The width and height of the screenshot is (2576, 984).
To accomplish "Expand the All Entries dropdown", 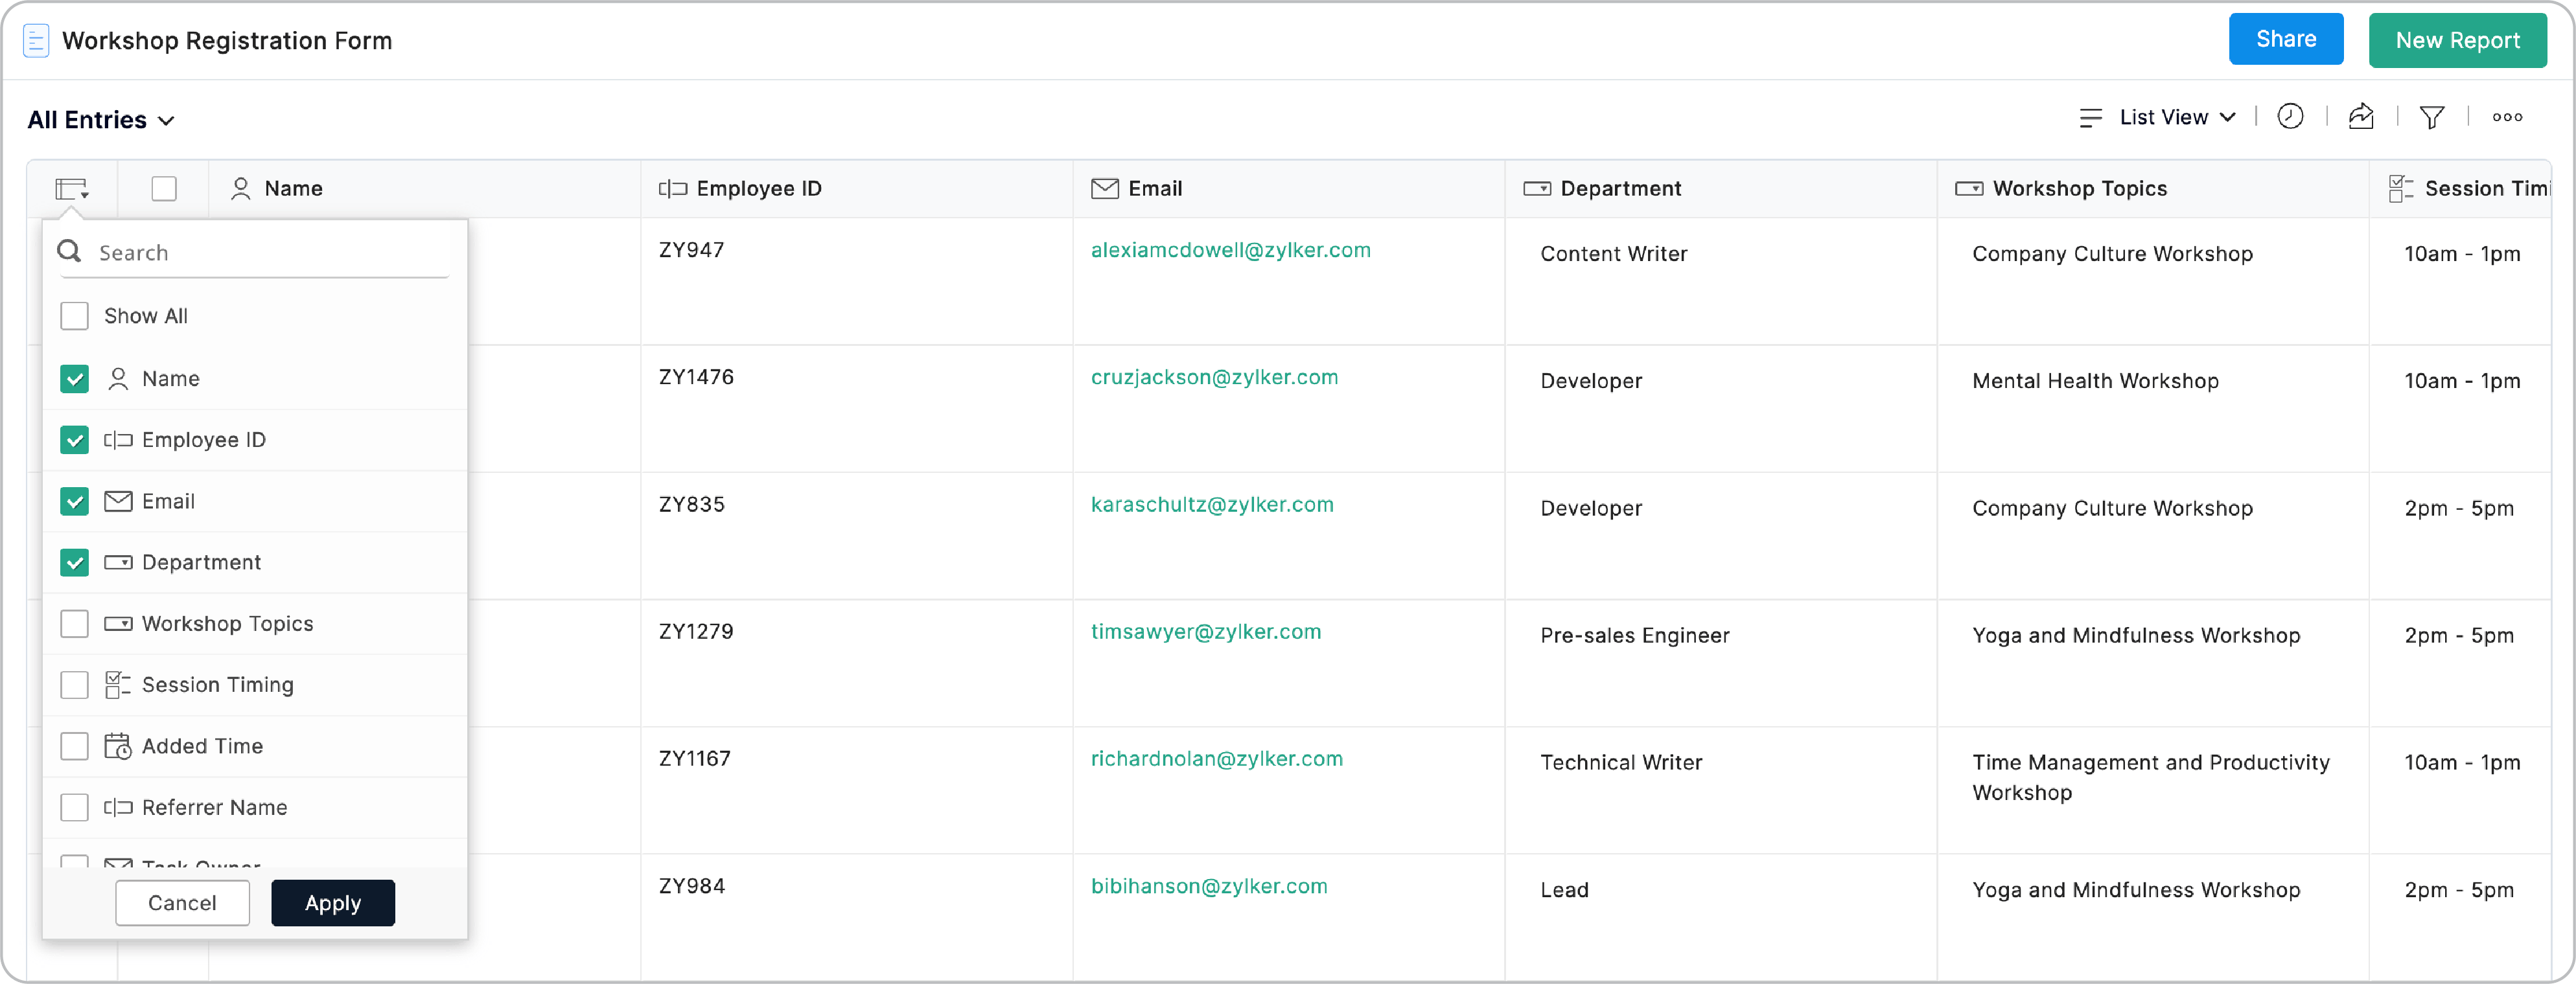I will (101, 120).
